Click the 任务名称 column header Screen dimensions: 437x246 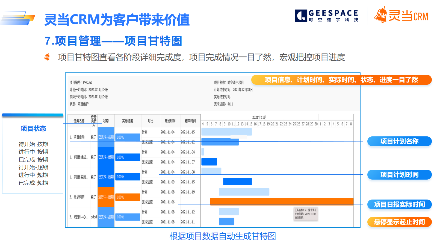79,121
